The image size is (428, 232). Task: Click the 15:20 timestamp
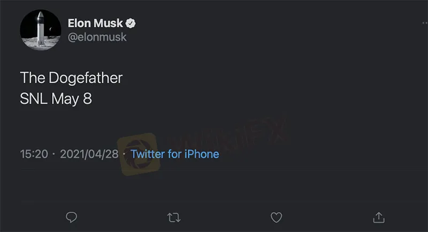click(x=34, y=154)
